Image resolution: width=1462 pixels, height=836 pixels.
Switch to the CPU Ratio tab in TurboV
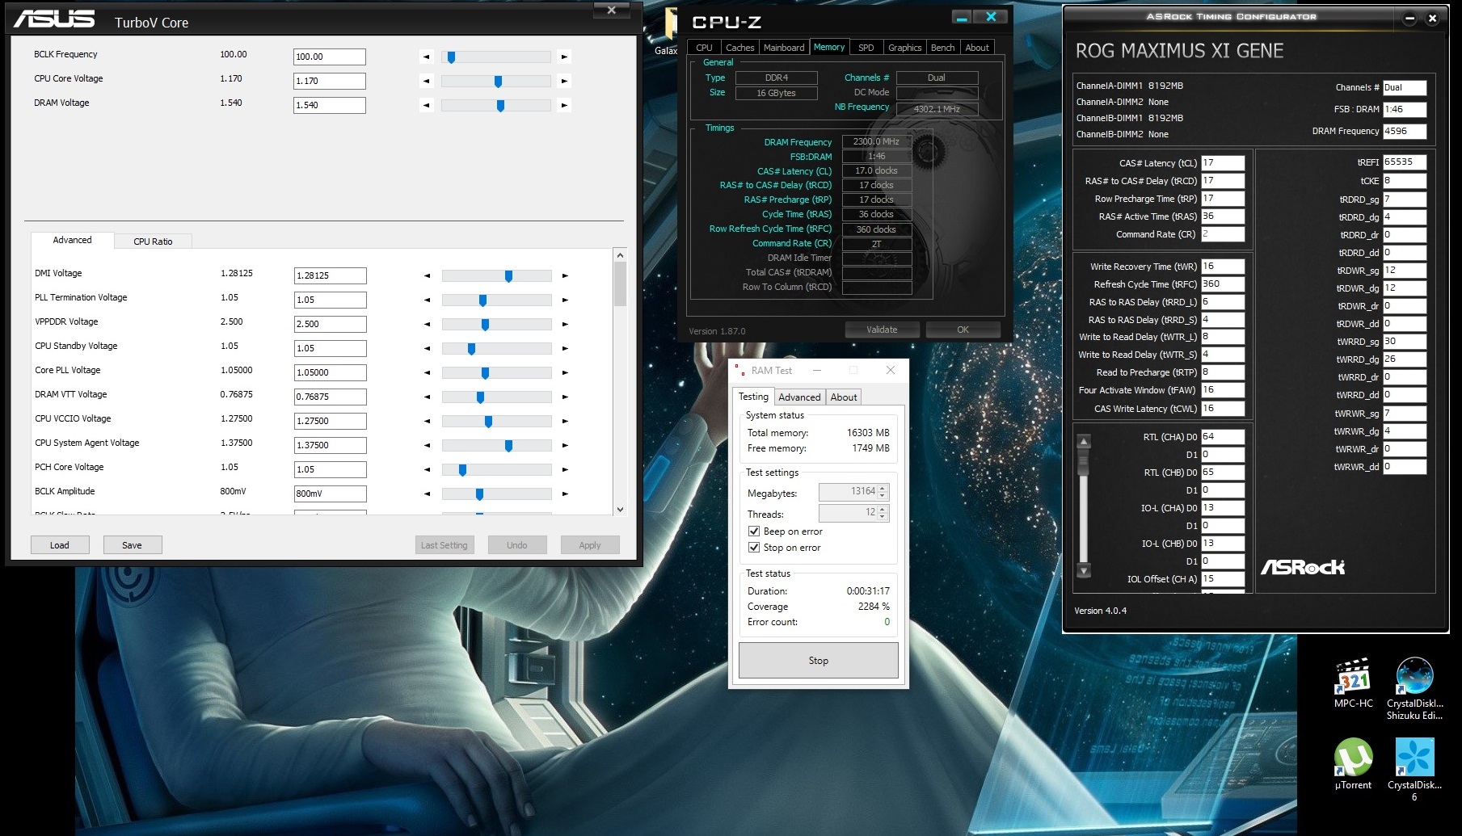pyautogui.click(x=153, y=242)
